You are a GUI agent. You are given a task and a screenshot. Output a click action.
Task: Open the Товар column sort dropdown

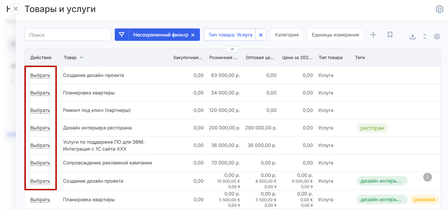[82, 58]
